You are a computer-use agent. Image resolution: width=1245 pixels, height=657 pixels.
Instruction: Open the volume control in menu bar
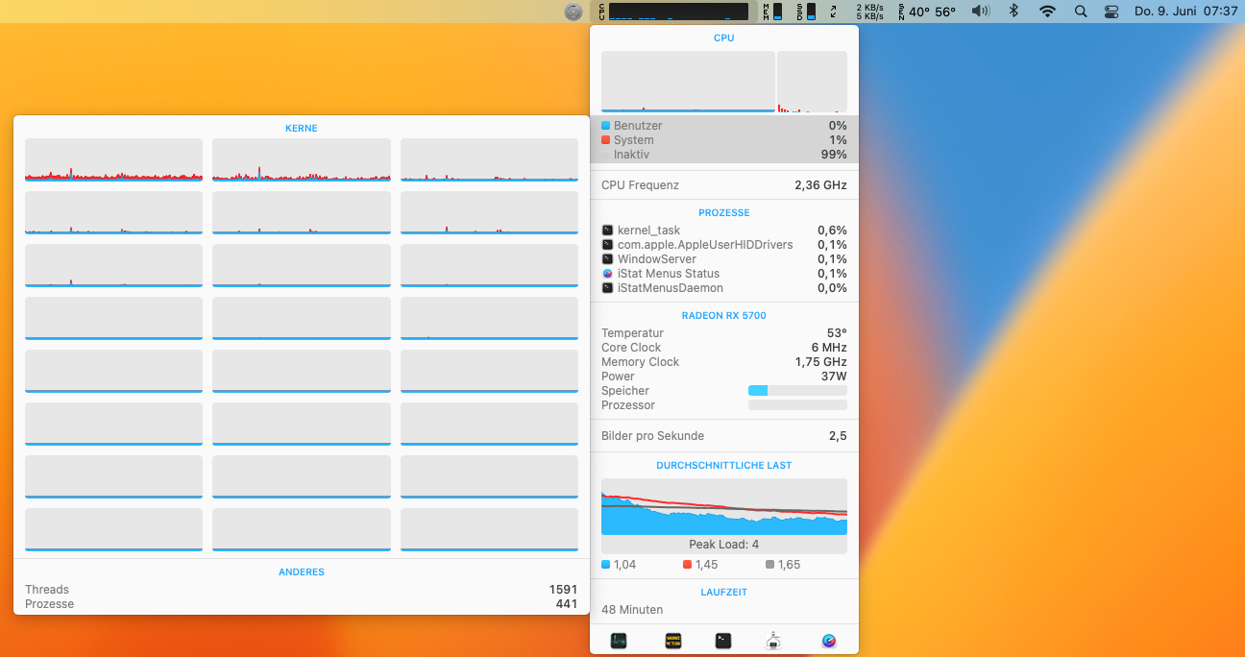(980, 12)
